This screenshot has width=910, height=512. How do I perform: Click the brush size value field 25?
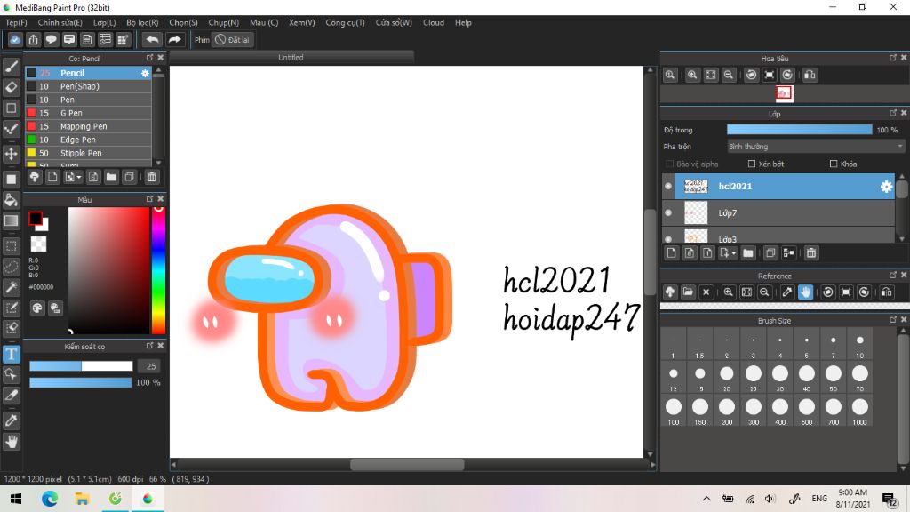click(x=151, y=366)
